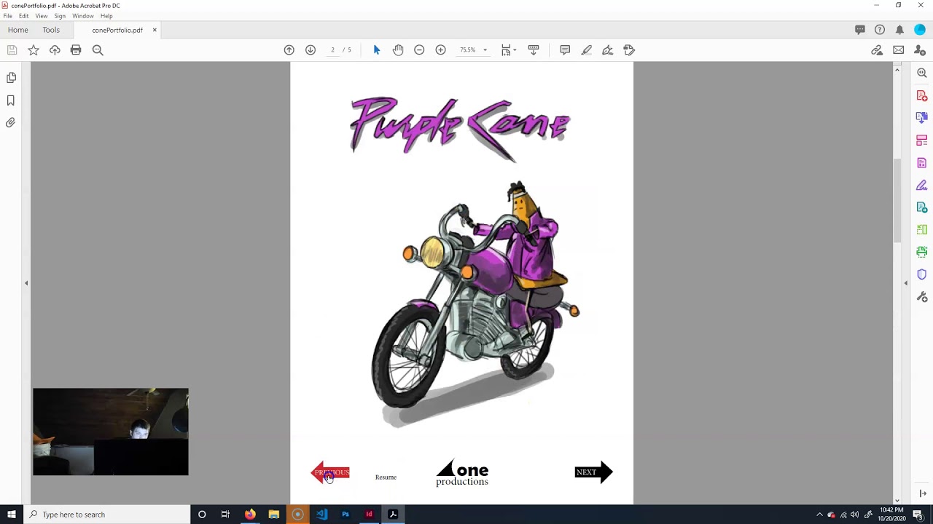Switch to the Tools tab
The image size is (933, 524).
point(51,30)
